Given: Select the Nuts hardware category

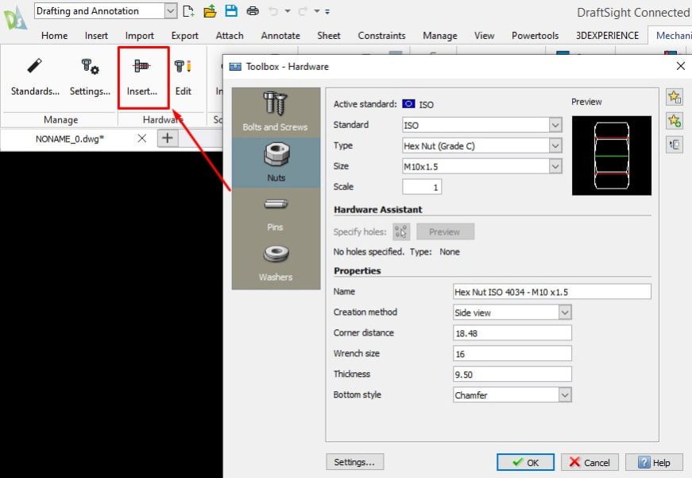Looking at the screenshot, I should (276, 162).
